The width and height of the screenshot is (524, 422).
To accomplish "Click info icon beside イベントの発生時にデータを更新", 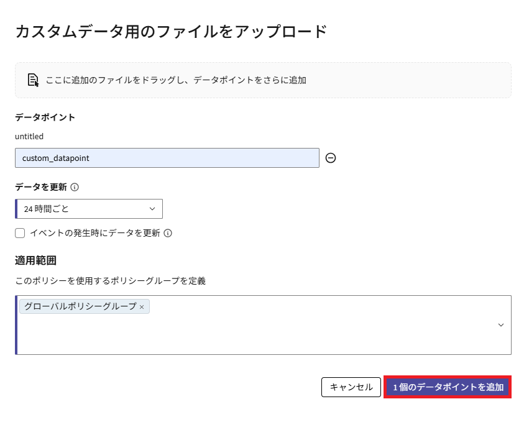I will [x=168, y=234].
